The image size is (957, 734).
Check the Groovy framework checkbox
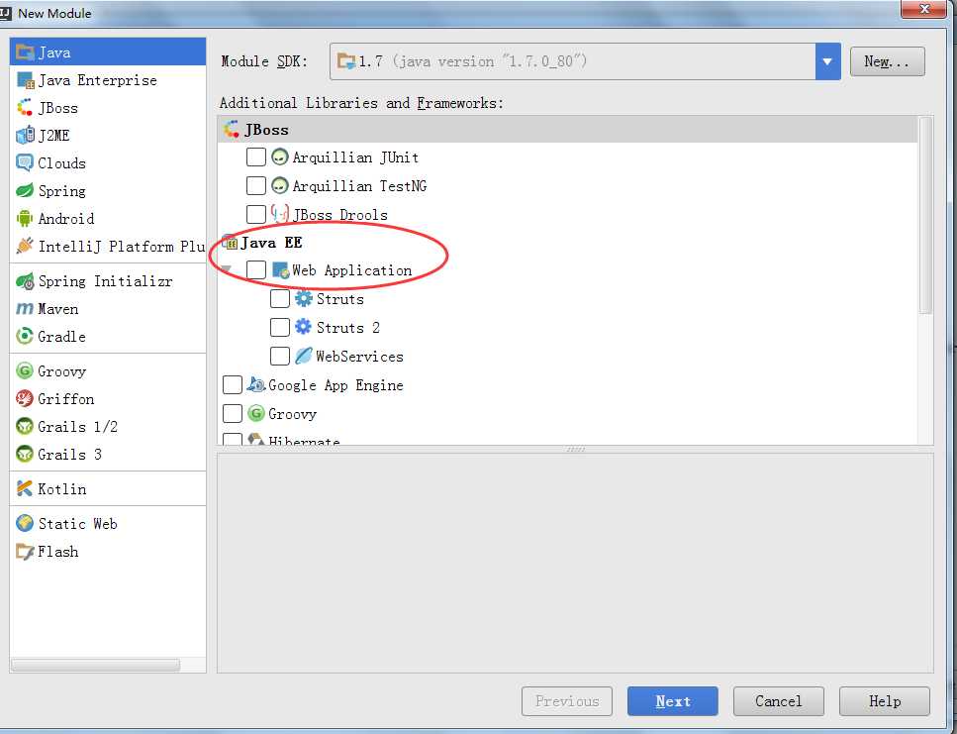(x=233, y=413)
